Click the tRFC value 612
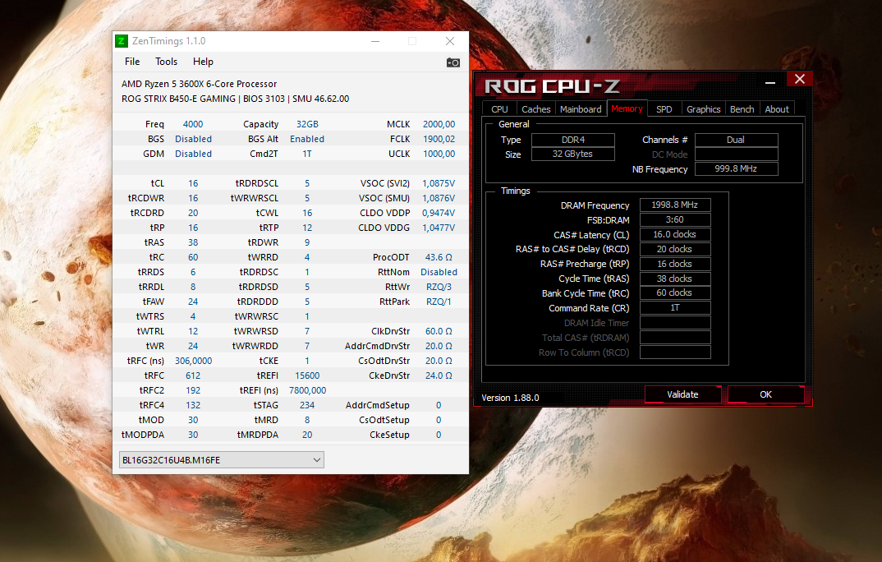Image resolution: width=882 pixels, height=562 pixels. [x=193, y=375]
